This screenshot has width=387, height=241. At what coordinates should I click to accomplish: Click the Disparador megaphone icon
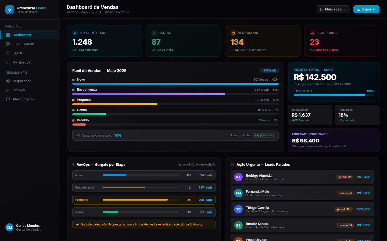(8, 81)
